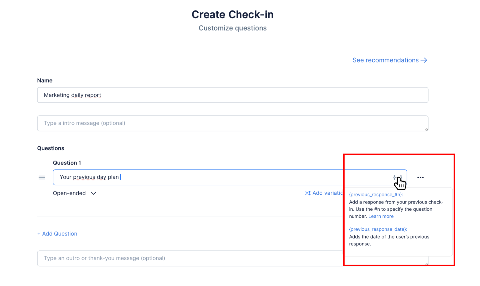480x286 pixels.
Task: Click the outro message resize handle
Action: click(426, 264)
